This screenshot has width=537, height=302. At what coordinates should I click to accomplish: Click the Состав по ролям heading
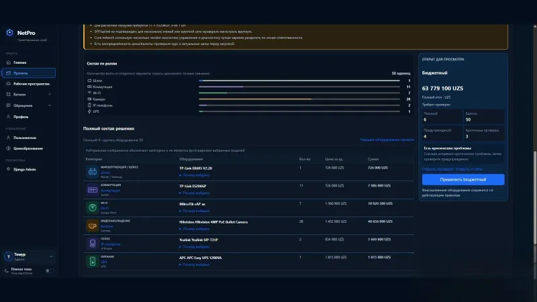(x=102, y=63)
